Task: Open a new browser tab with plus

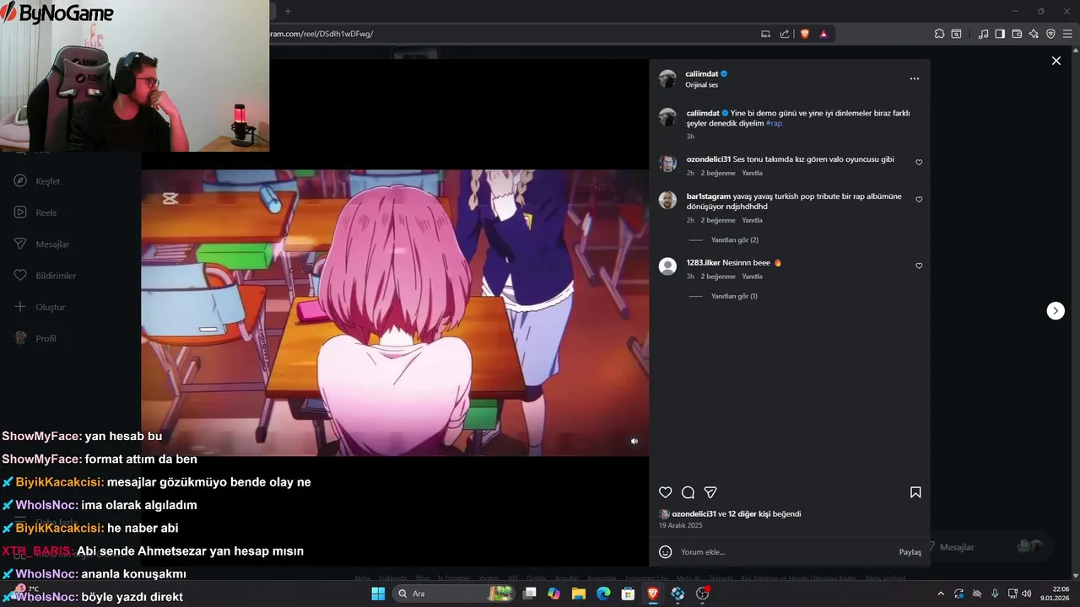Action: tap(288, 11)
